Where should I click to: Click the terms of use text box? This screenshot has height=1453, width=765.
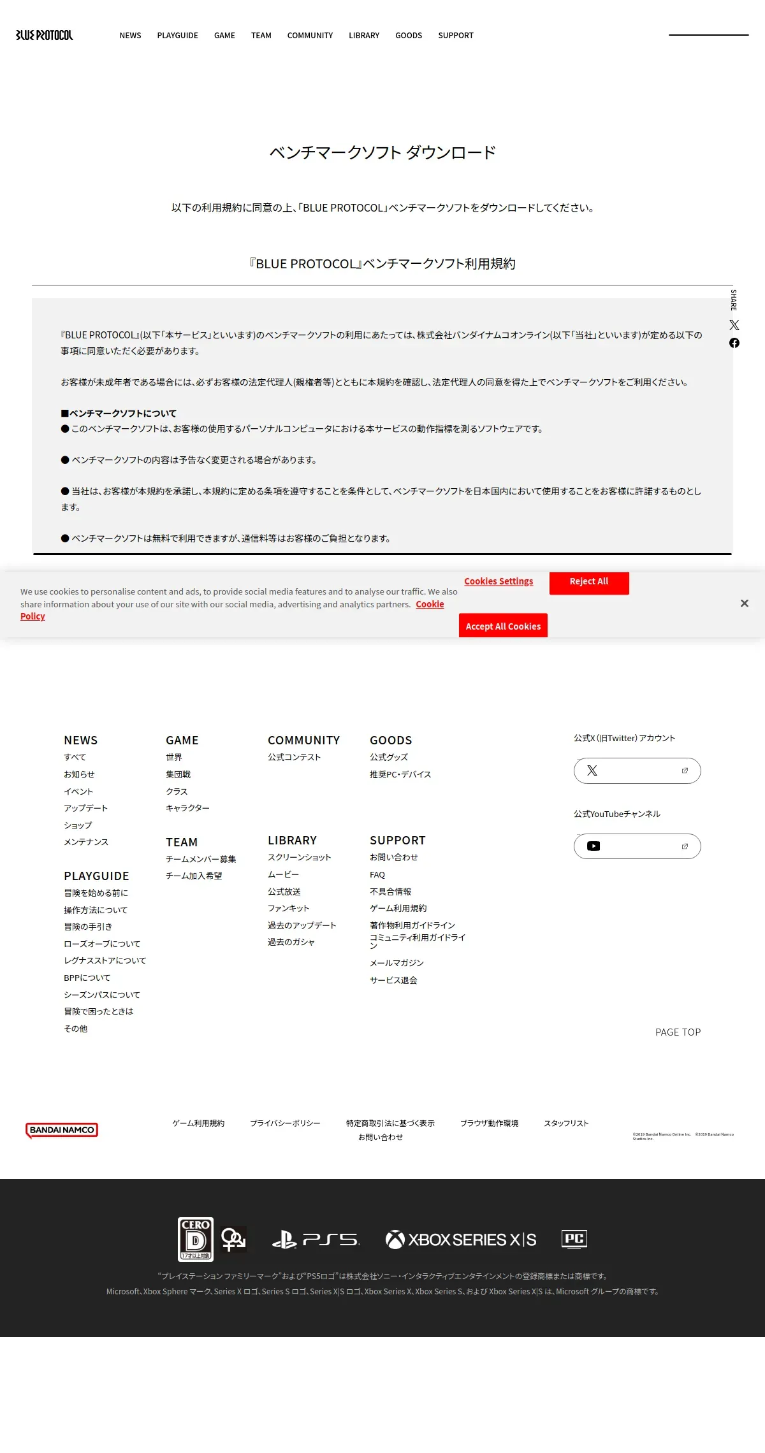coord(382,426)
